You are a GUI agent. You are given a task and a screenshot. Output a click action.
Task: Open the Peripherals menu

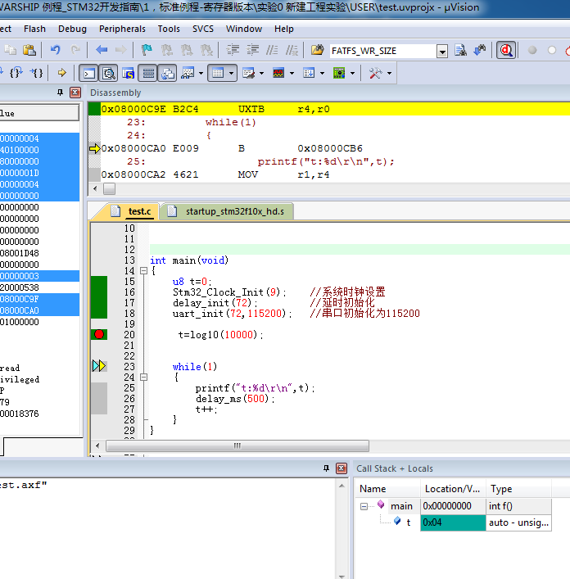(x=122, y=29)
